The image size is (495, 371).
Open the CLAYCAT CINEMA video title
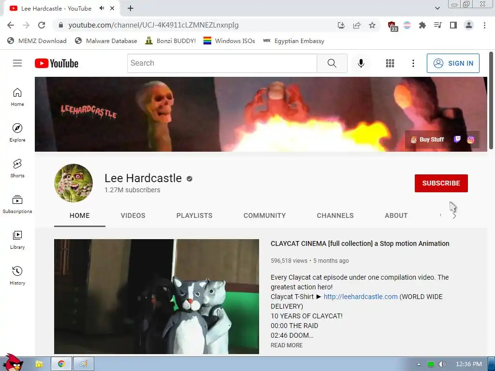[x=360, y=243]
